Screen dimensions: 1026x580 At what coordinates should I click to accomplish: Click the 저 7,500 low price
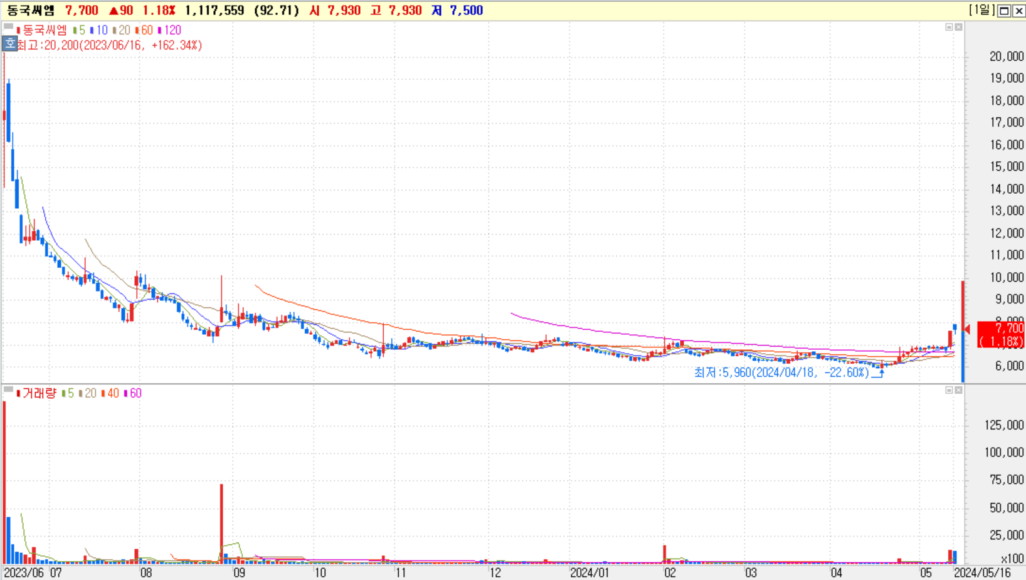[x=457, y=11]
